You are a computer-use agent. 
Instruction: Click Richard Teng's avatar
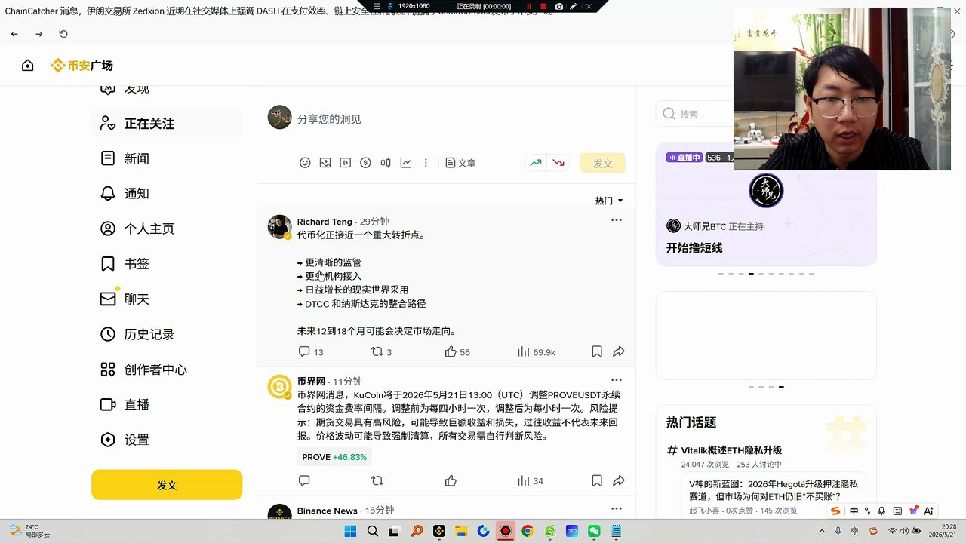[x=280, y=227]
